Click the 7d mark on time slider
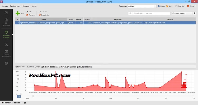This screenshot has width=198, height=105. (x=194, y=98)
